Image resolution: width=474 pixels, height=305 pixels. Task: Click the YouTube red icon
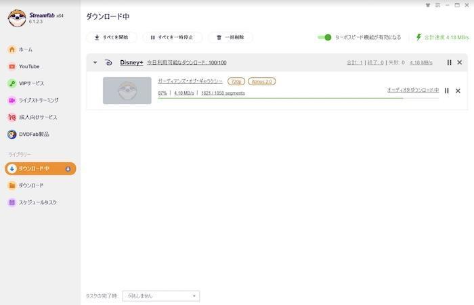pyautogui.click(x=12, y=66)
